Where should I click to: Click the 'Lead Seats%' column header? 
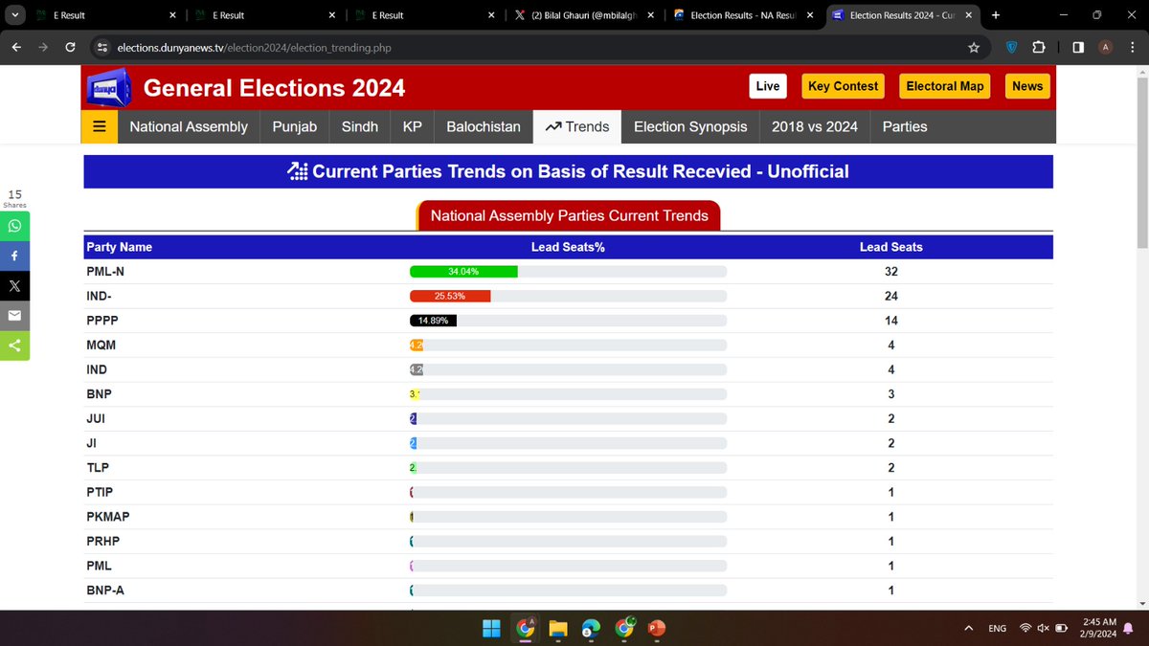pyautogui.click(x=568, y=247)
